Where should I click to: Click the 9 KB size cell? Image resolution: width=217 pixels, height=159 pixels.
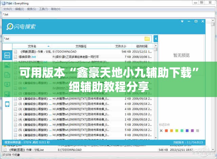[x=128, y=135]
